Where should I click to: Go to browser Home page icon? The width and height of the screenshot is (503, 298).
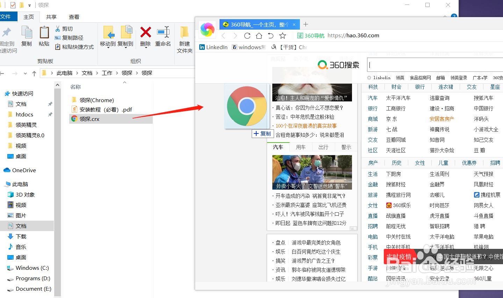tap(259, 36)
